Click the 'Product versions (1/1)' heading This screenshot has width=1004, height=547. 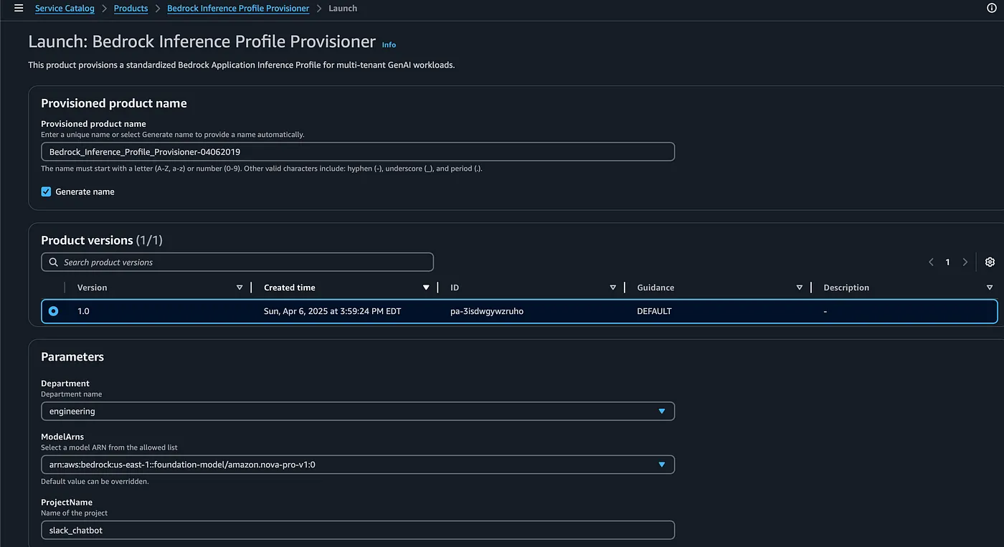click(x=102, y=240)
